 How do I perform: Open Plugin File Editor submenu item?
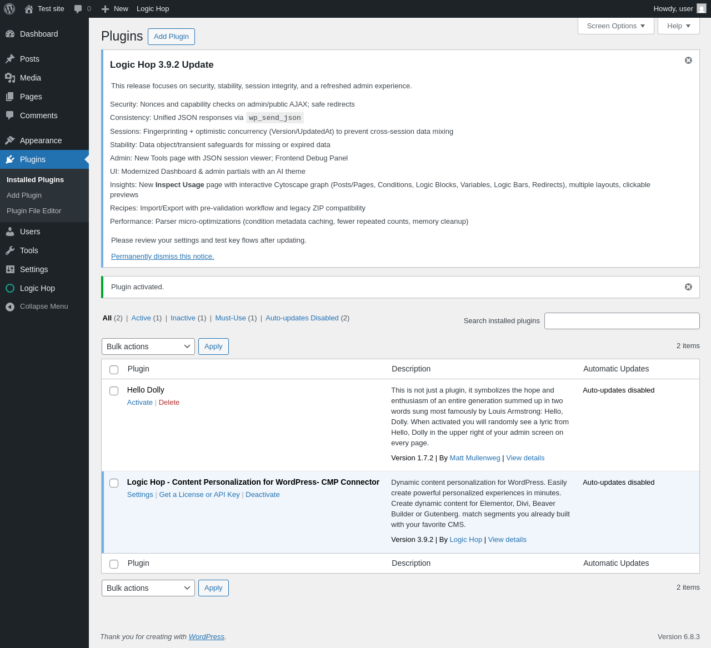[x=34, y=211]
